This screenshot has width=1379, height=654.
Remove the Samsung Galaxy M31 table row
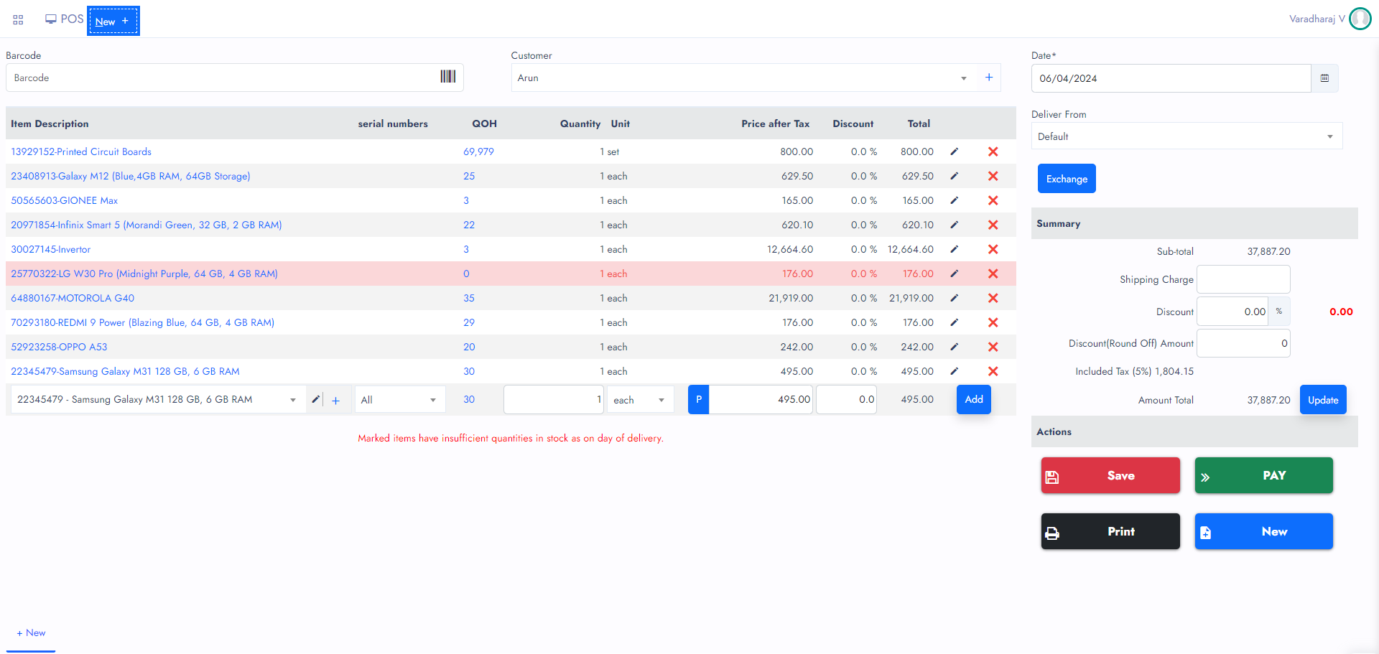coord(993,371)
